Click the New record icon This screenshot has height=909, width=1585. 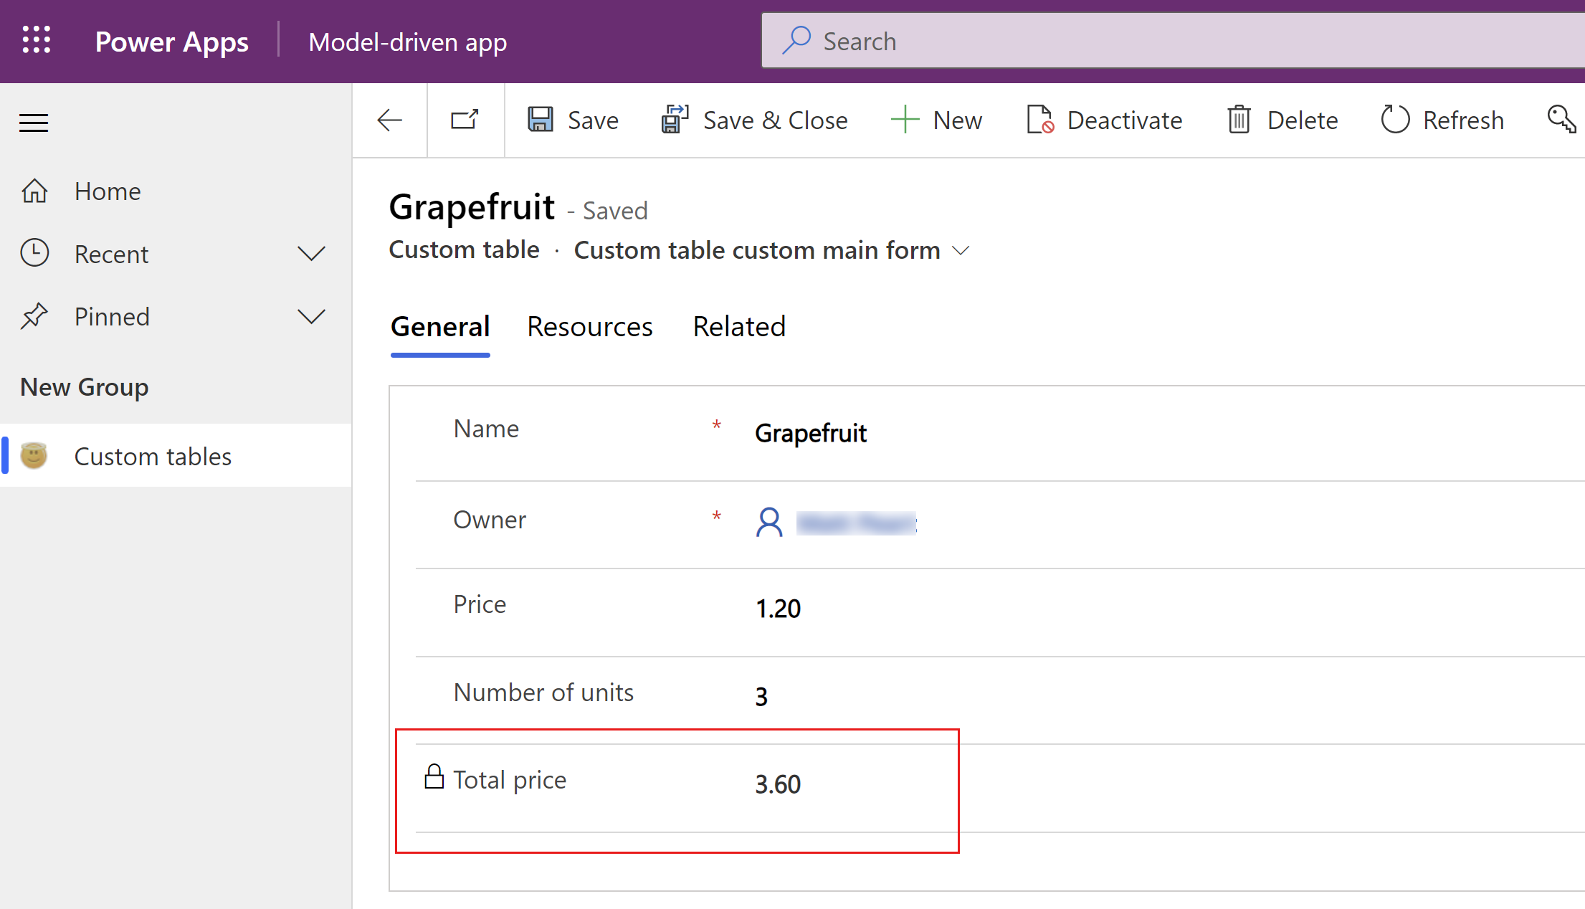tap(932, 120)
